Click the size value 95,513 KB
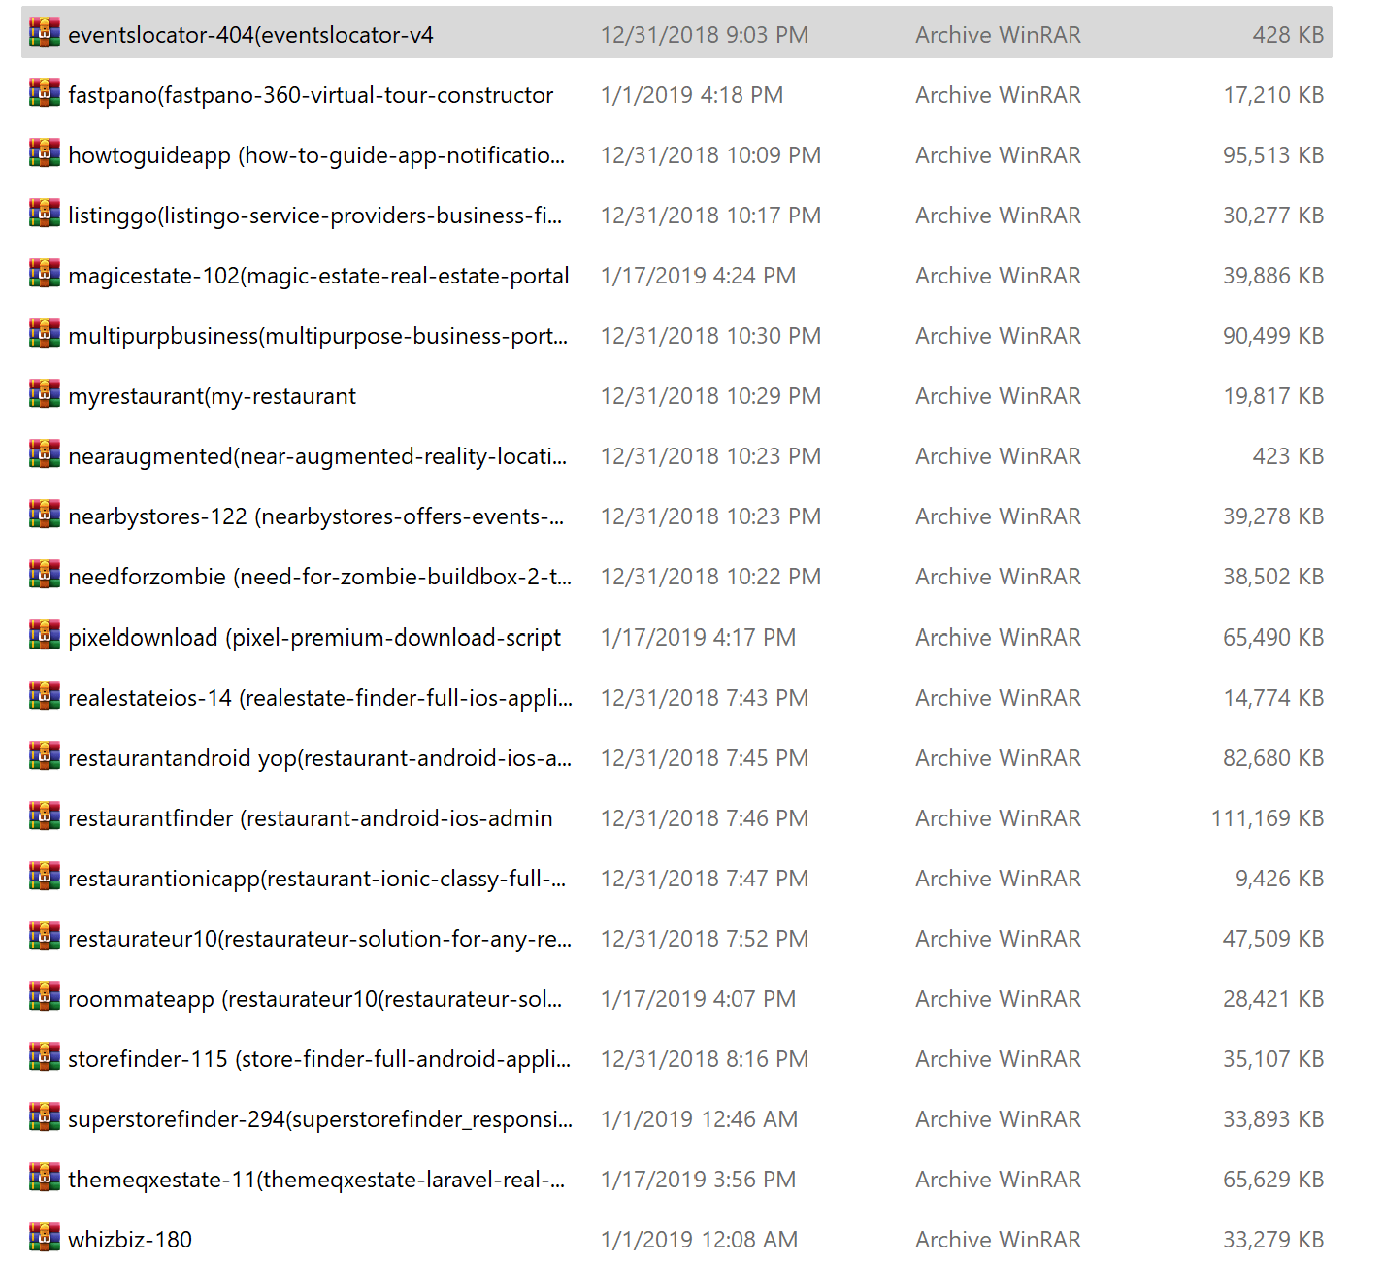The image size is (1384, 1264). [1274, 155]
